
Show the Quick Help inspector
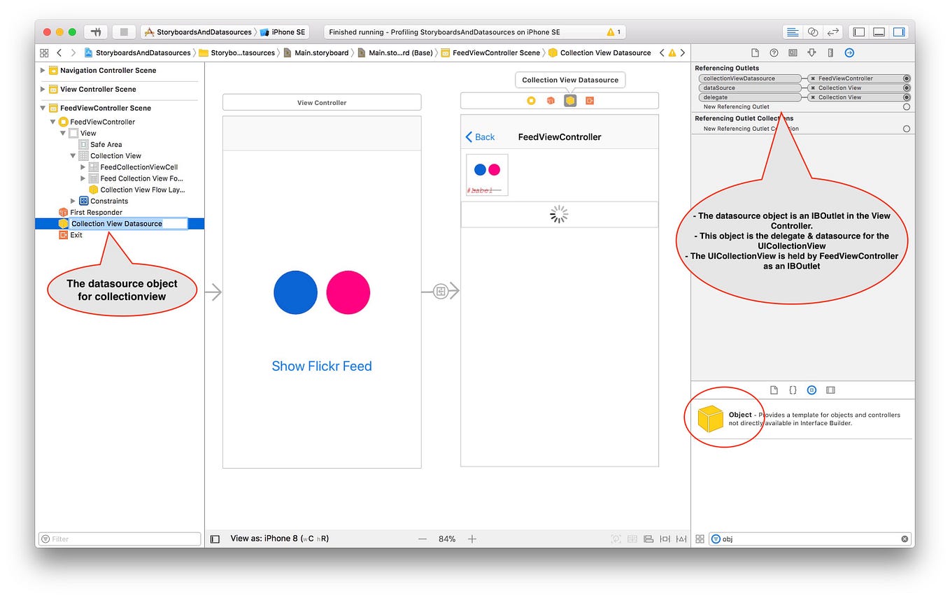pos(774,52)
